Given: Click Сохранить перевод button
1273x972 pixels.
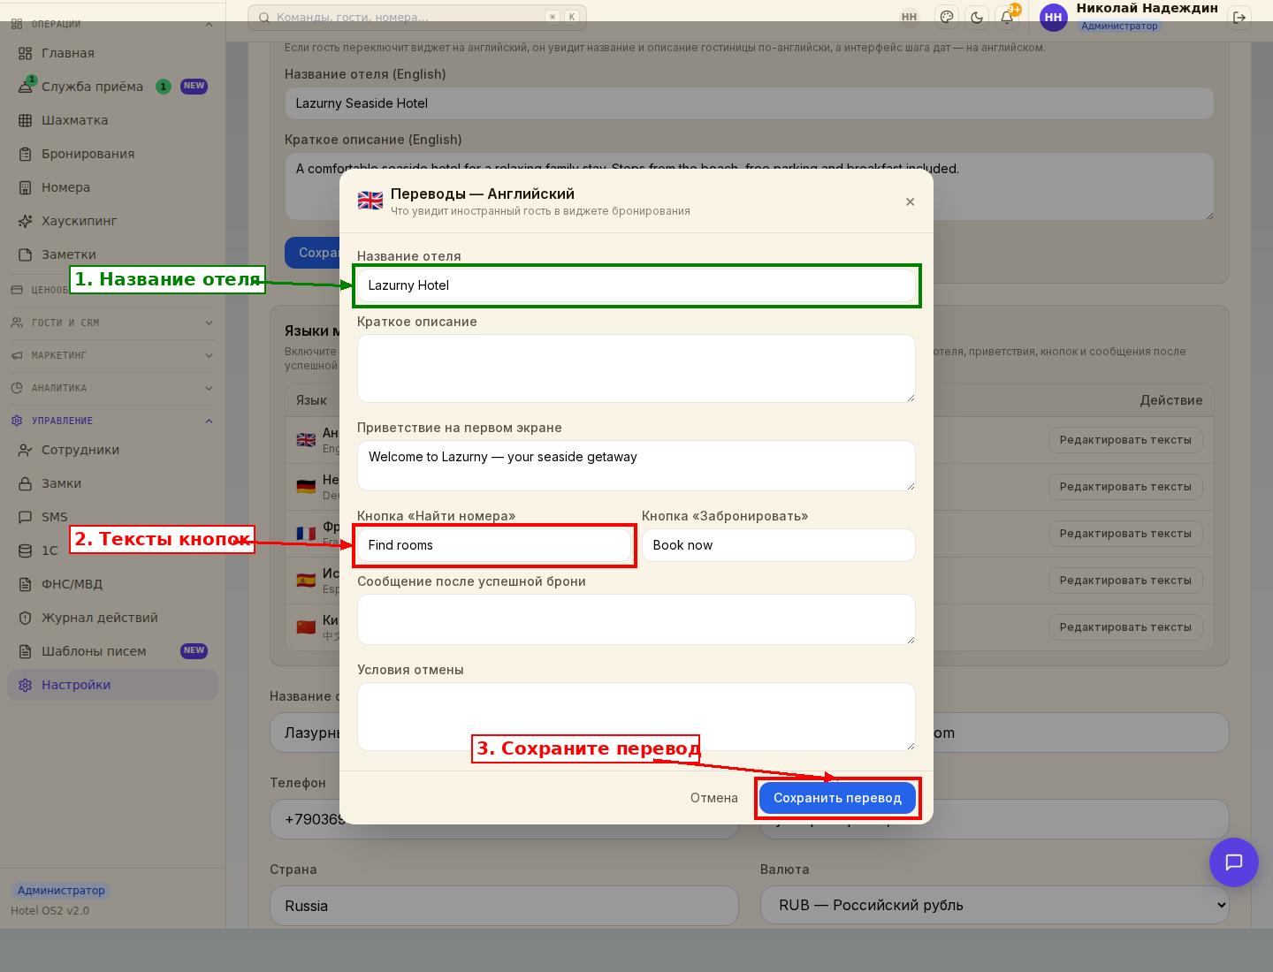Looking at the screenshot, I should point(837,798).
